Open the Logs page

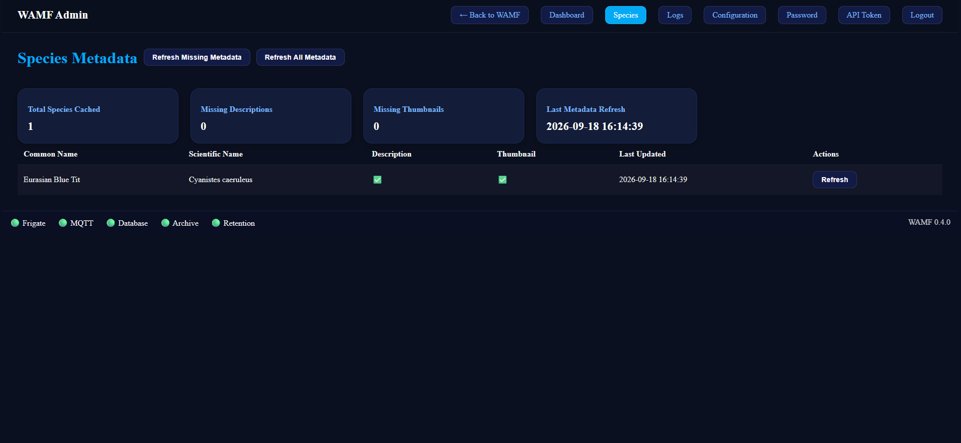[x=675, y=15]
